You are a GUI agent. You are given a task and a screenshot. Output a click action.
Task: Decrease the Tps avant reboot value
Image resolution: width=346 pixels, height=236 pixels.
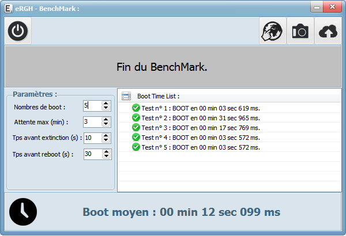(106, 157)
